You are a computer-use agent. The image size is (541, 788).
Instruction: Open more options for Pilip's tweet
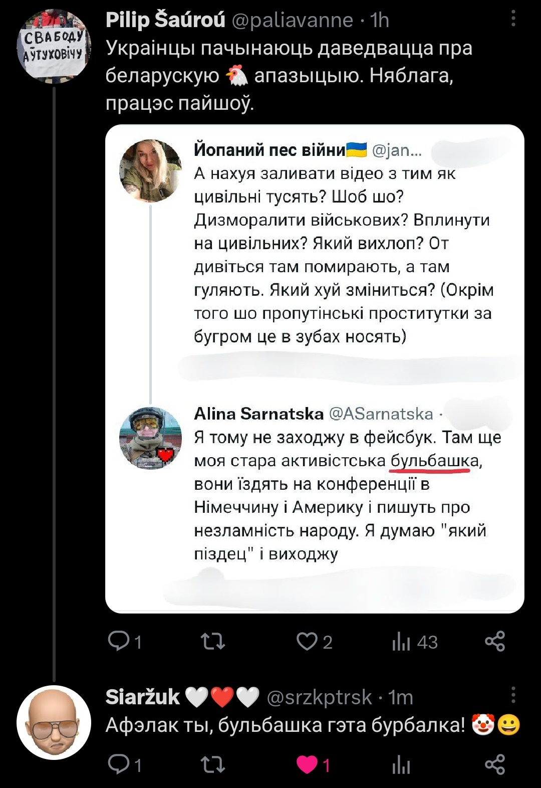pyautogui.click(x=513, y=19)
